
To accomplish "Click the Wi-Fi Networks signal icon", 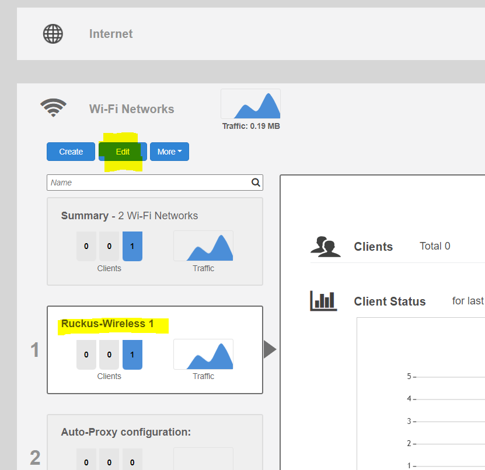I will point(53,108).
